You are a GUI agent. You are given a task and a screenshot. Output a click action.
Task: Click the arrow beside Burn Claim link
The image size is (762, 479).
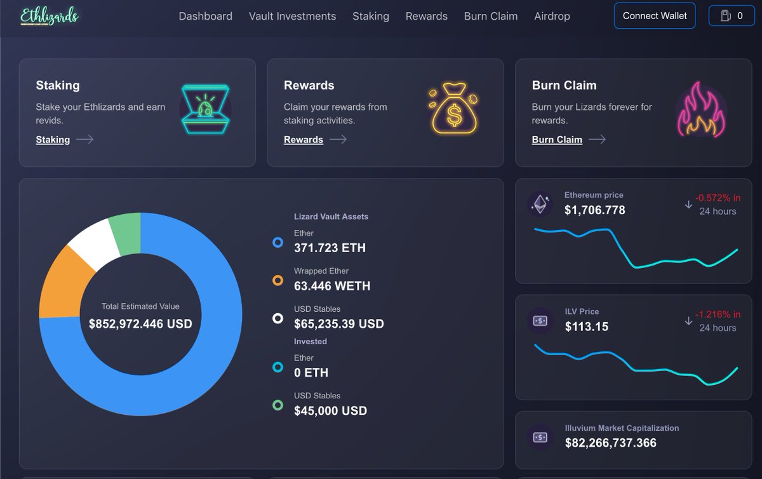pos(597,140)
